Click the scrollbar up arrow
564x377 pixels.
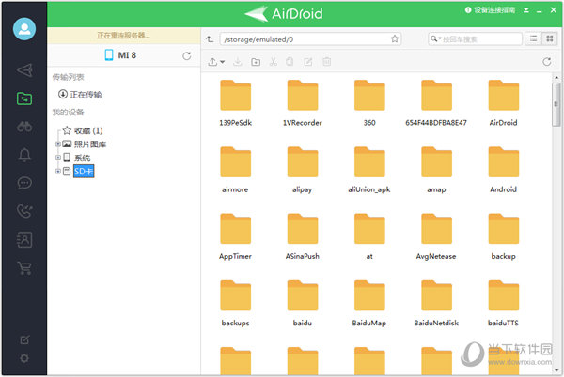click(x=556, y=77)
